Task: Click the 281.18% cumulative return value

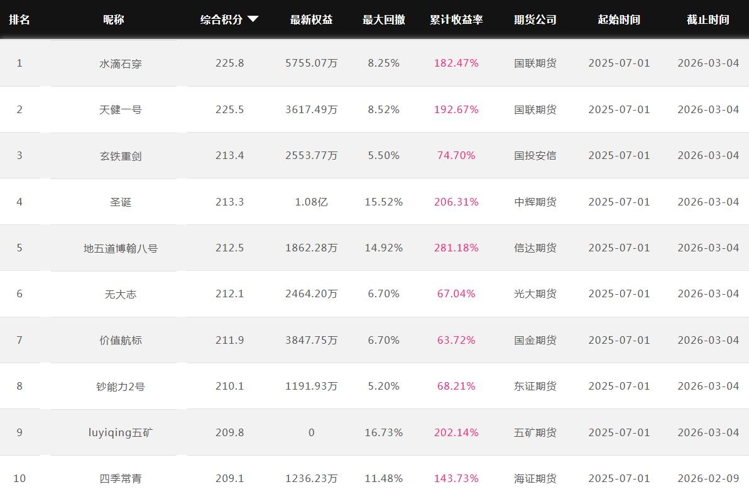Action: coord(456,248)
